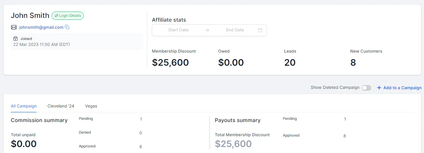This screenshot has height=153, width=424.
Task: Click the envelope icon beside the email
Action: [x=14, y=27]
